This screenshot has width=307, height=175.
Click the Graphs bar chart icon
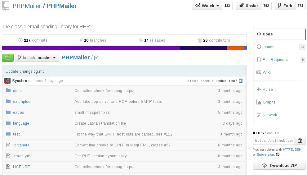click(259, 102)
